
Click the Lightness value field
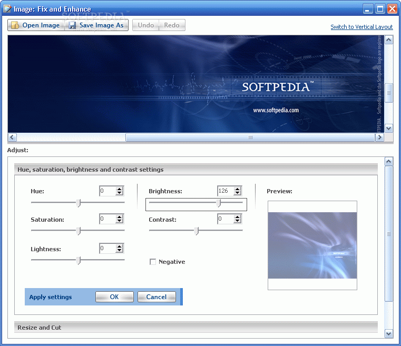tap(107, 249)
